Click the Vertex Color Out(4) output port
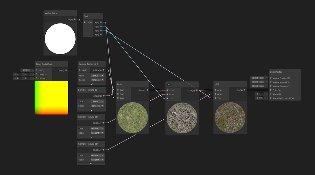The width and height of the screenshot is (315, 175). coord(75,19)
